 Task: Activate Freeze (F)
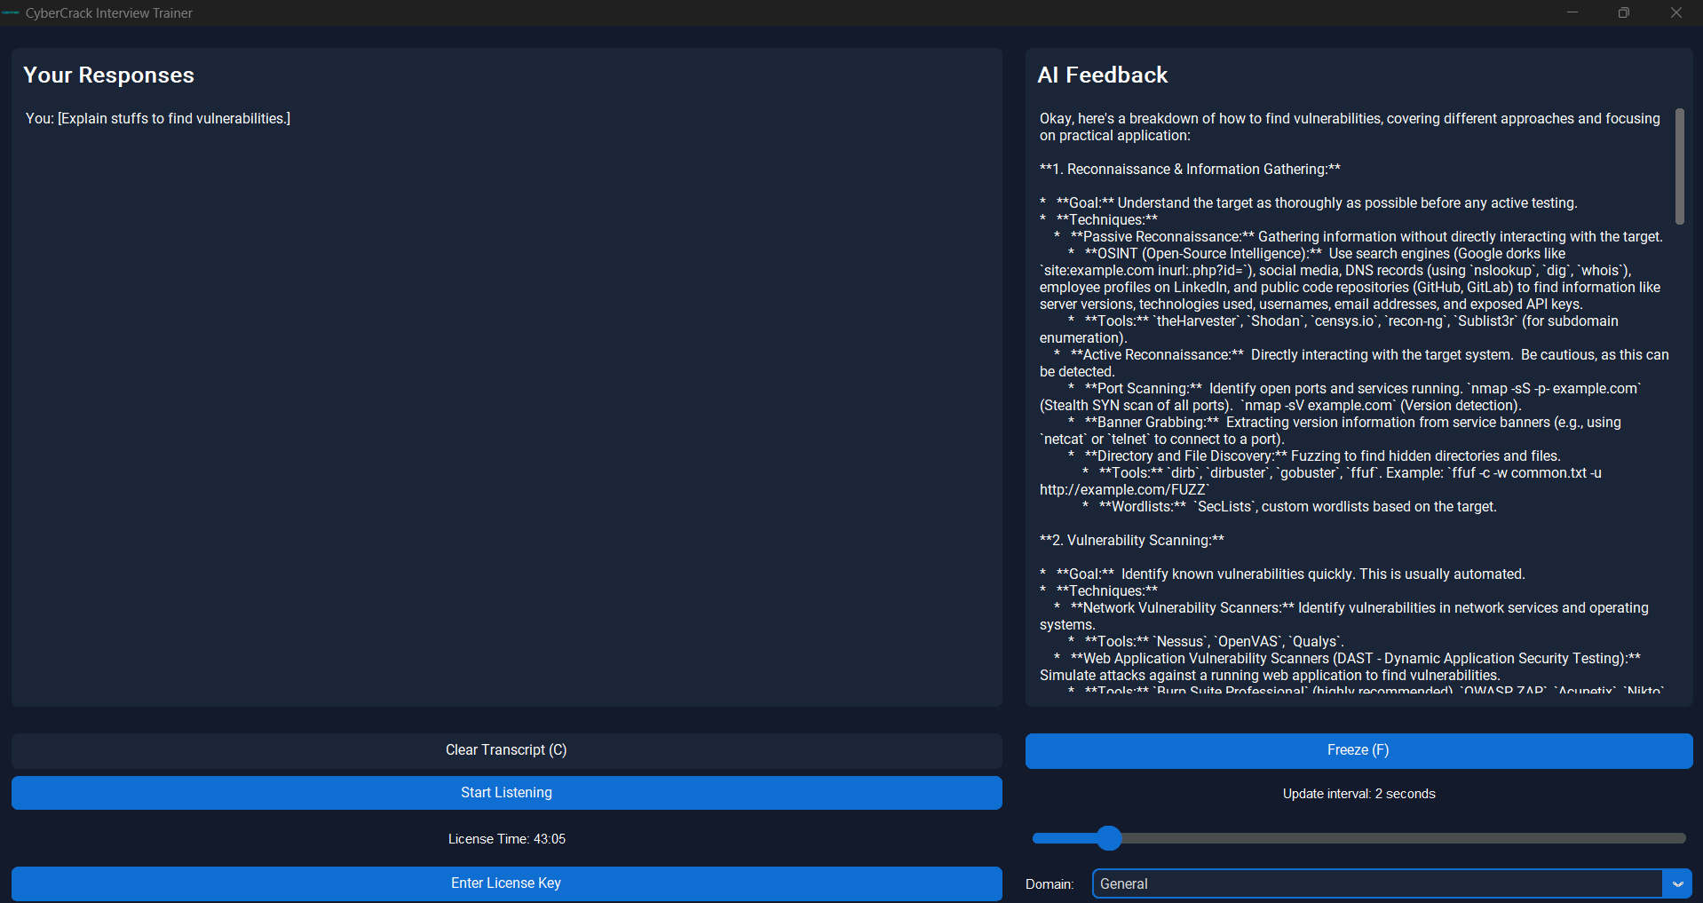tap(1358, 750)
